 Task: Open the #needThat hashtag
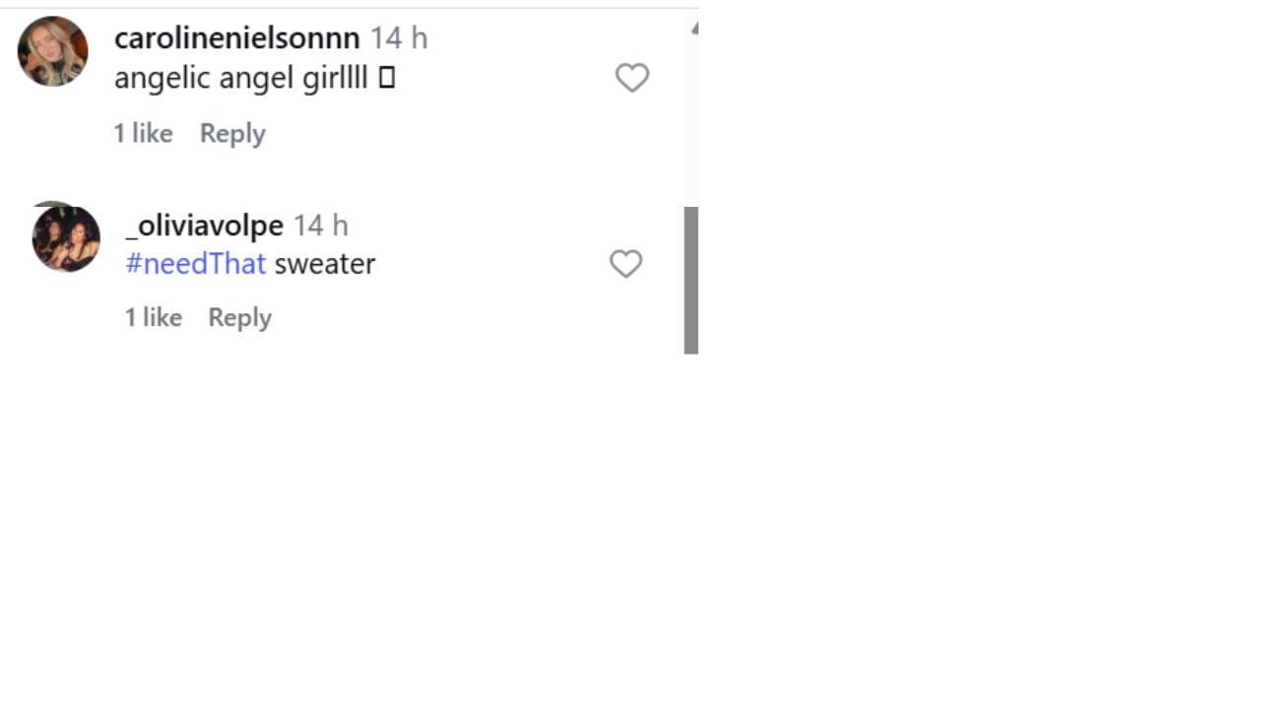pos(196,264)
